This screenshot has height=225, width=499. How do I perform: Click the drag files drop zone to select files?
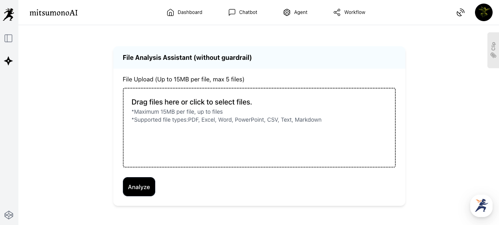[x=259, y=128]
